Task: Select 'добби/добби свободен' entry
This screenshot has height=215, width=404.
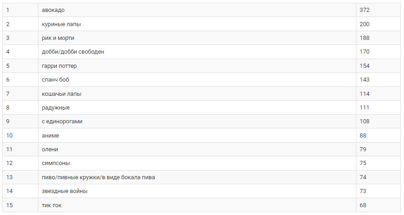Action: (73, 52)
